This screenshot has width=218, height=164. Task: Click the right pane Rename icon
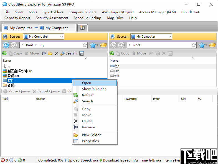[x=151, y=53]
